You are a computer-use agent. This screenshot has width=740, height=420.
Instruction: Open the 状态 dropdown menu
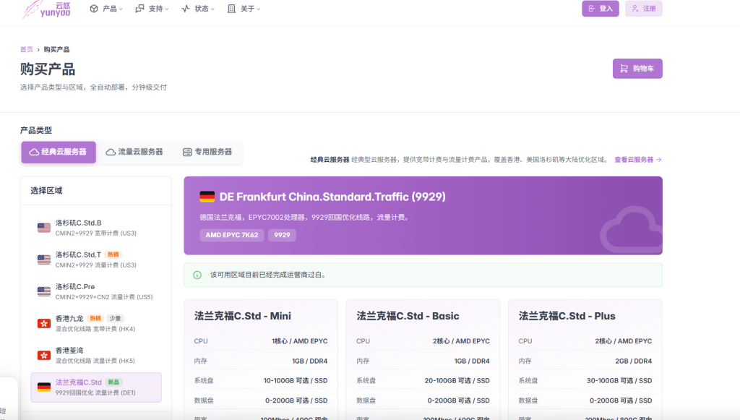click(x=198, y=9)
